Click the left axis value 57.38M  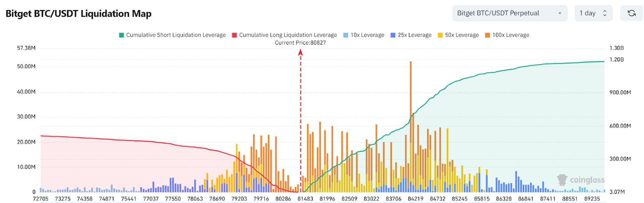tap(26, 48)
